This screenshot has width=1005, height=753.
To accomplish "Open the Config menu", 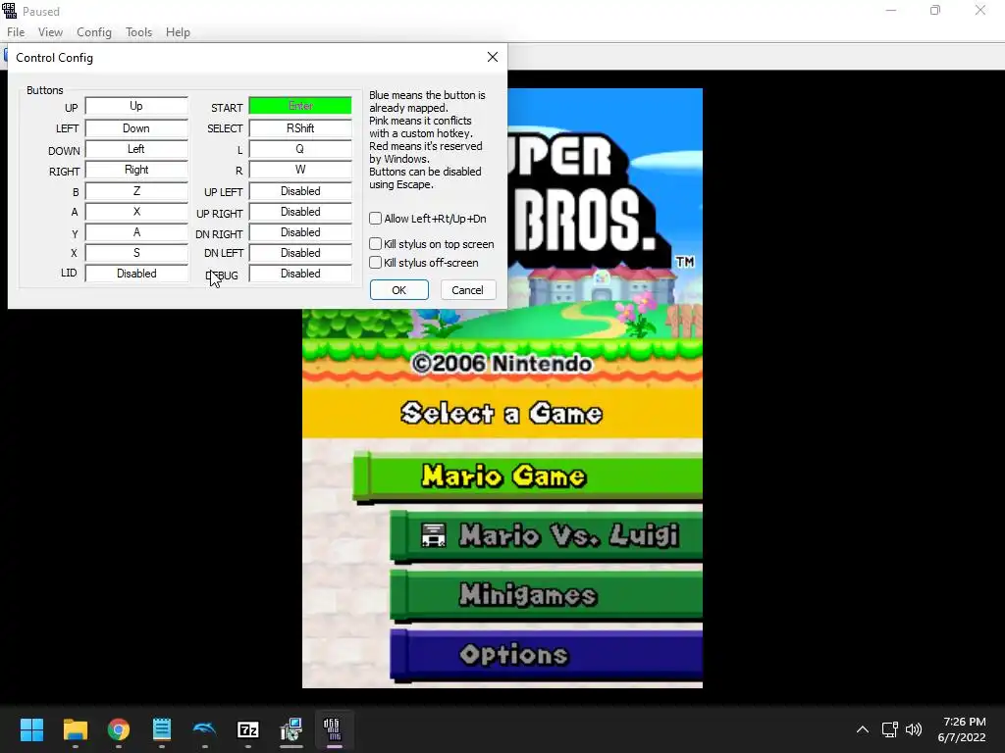I will (x=94, y=32).
